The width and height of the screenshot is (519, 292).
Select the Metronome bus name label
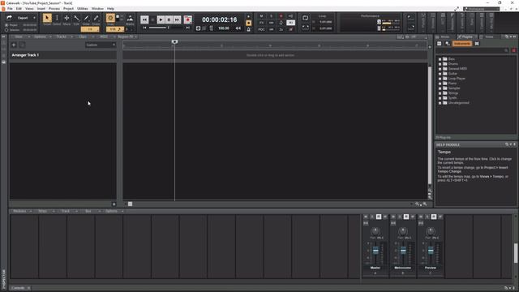(402, 268)
